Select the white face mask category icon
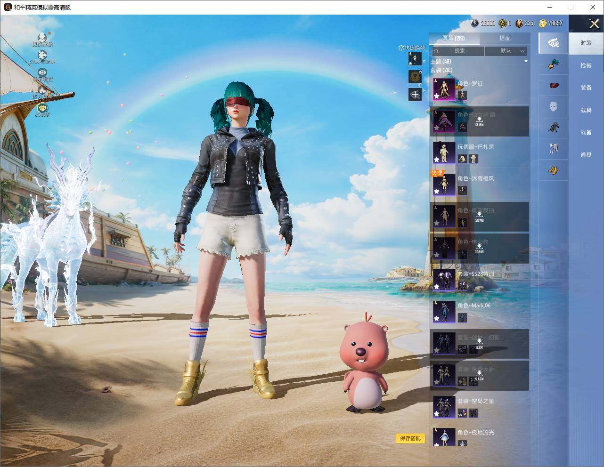This screenshot has width=604, height=467. (554, 106)
